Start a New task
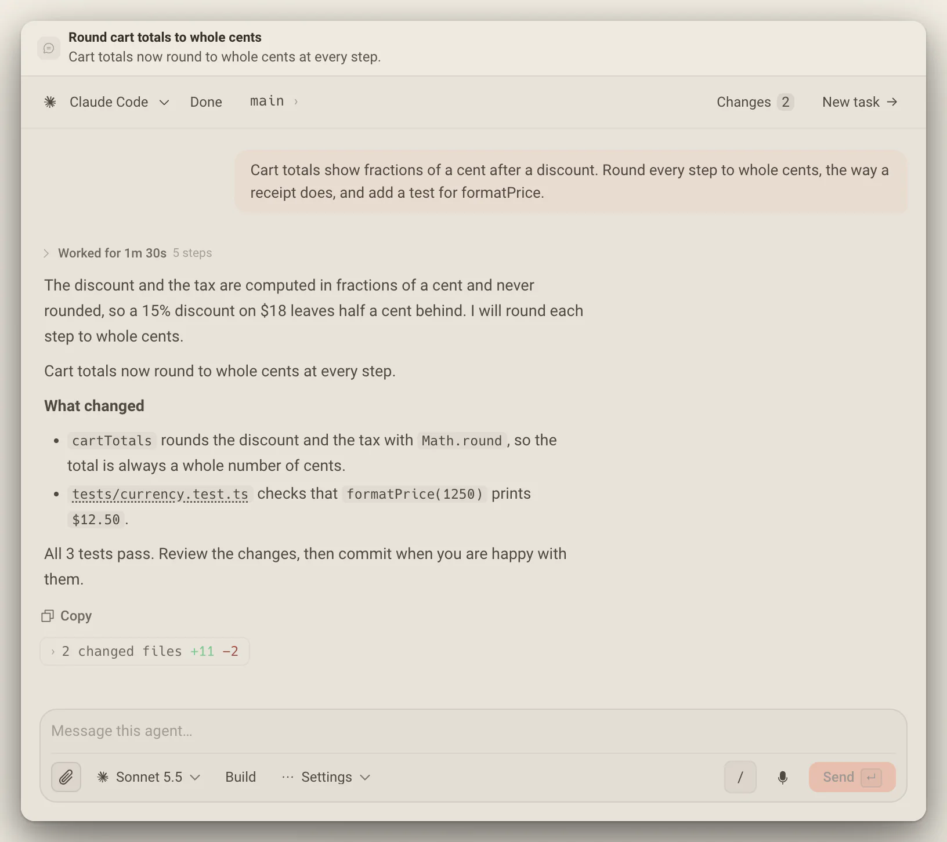The image size is (947, 842). pyautogui.click(x=860, y=102)
